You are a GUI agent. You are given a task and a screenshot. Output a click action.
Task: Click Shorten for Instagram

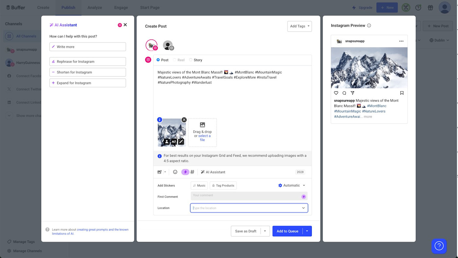[88, 72]
